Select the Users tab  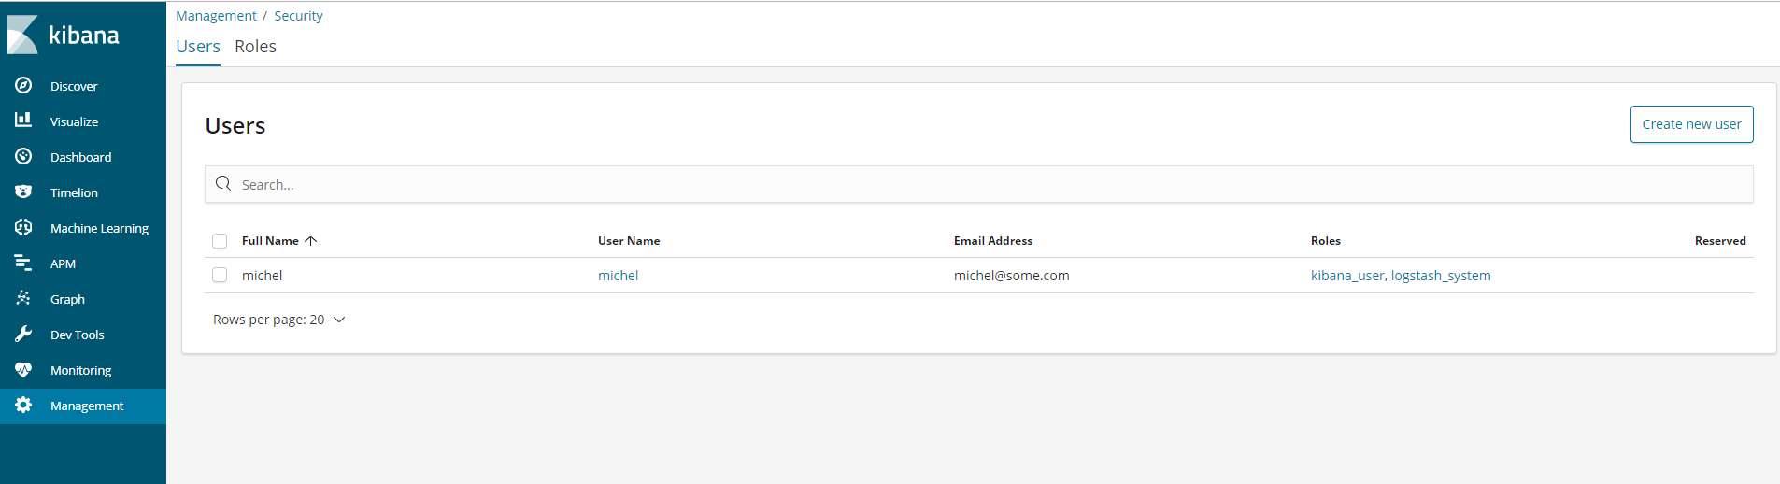point(198,47)
